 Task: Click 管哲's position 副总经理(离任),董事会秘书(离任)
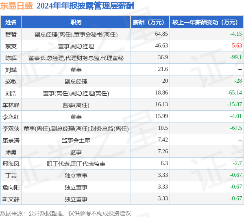pyautogui.click(x=76, y=34)
